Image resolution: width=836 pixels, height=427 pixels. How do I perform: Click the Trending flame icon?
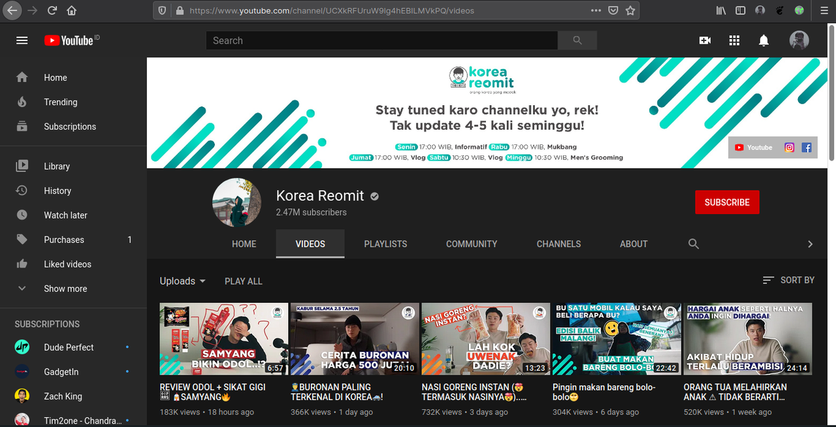coord(22,102)
